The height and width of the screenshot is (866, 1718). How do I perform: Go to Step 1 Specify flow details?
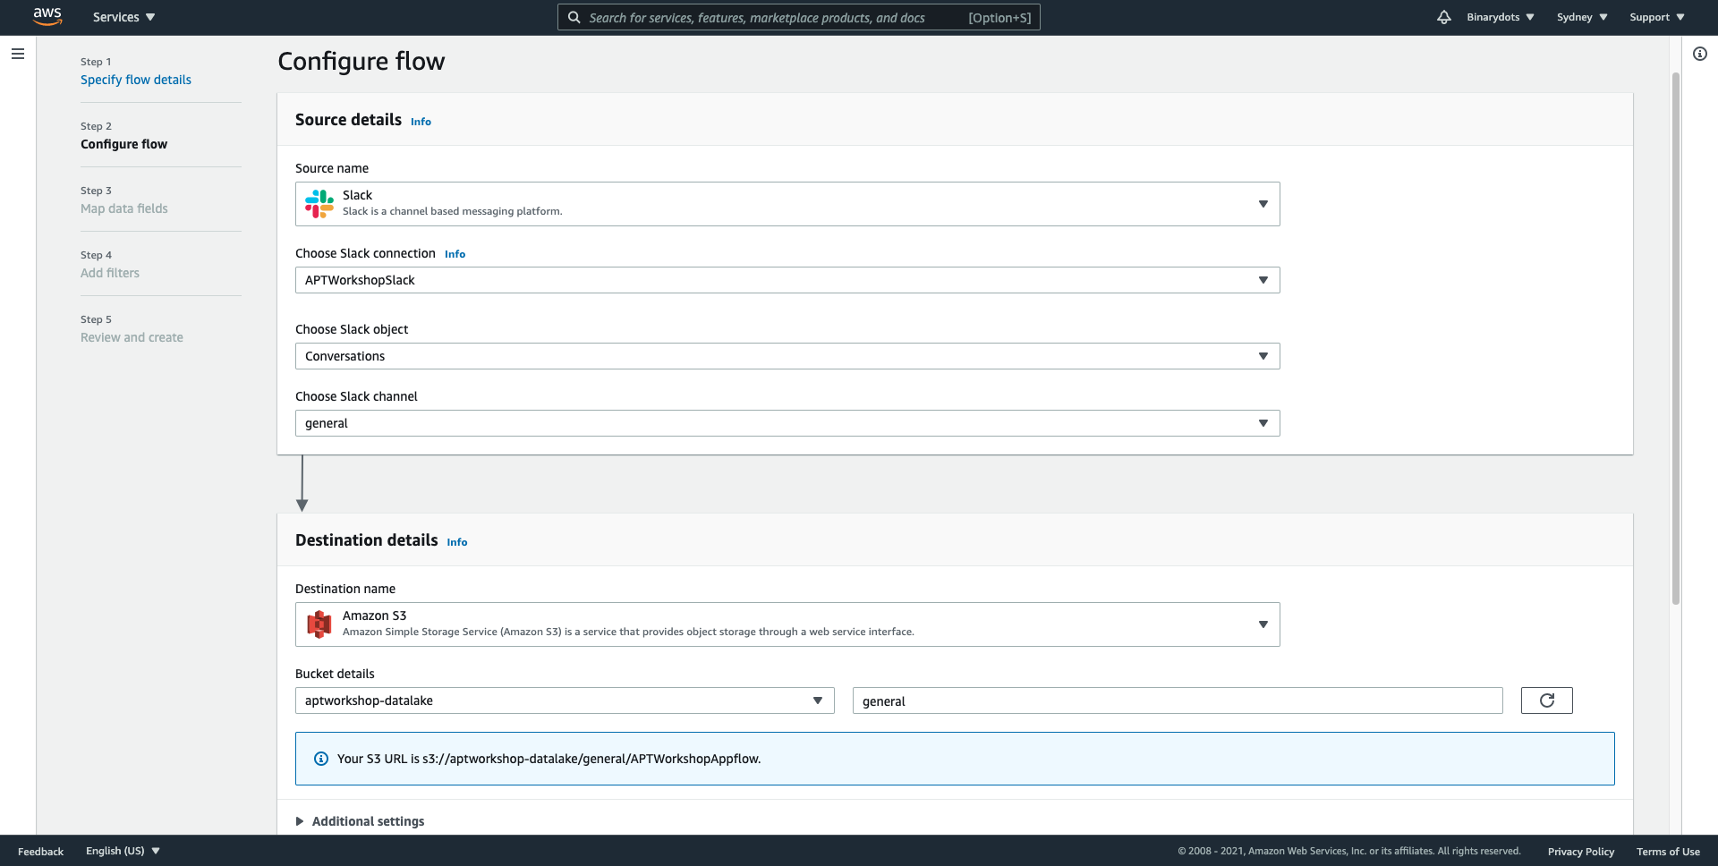pos(136,80)
